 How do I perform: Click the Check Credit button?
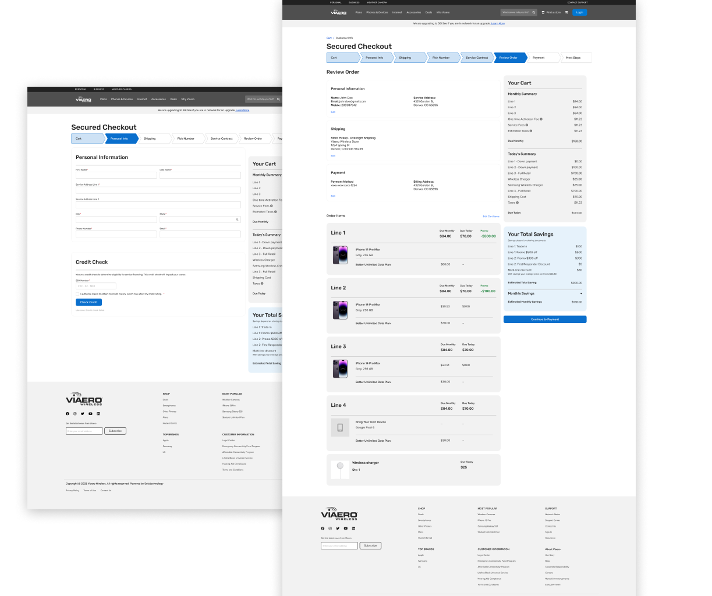click(x=88, y=302)
